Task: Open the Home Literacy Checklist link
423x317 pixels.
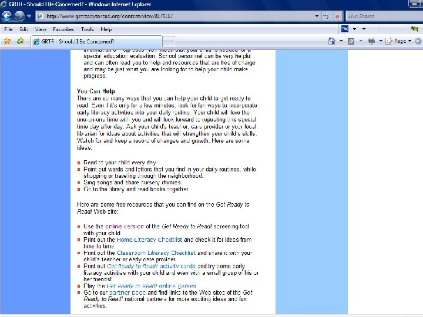Action: tap(149, 240)
